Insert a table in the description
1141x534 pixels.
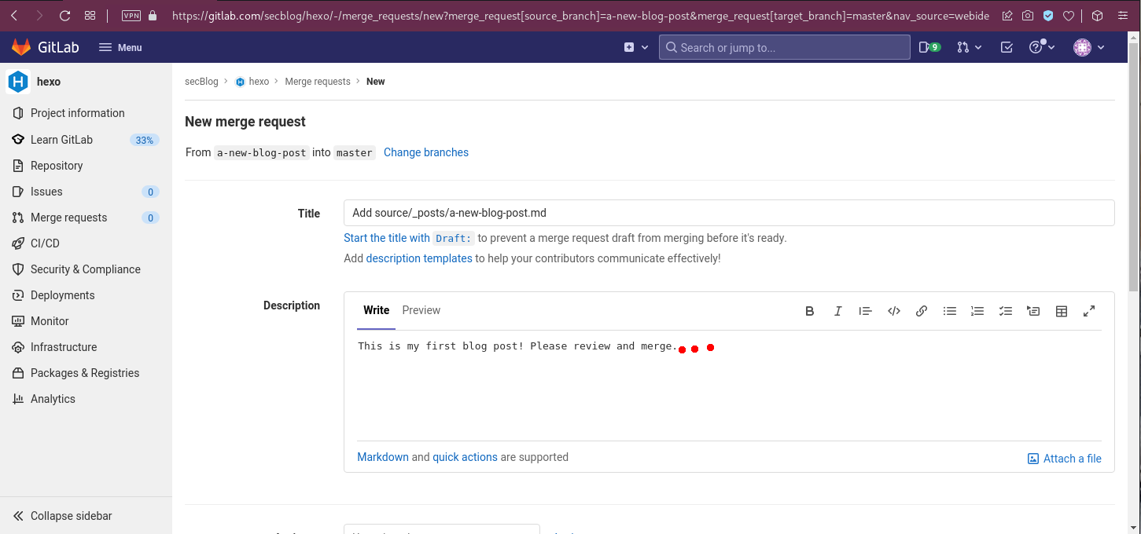[x=1061, y=311]
